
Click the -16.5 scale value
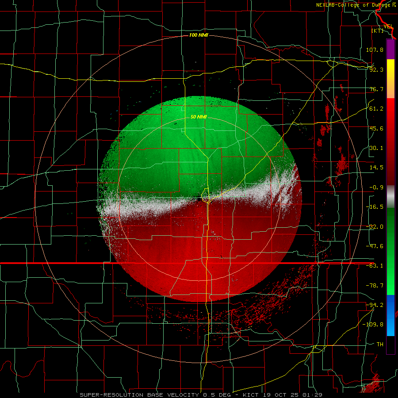[375, 207]
